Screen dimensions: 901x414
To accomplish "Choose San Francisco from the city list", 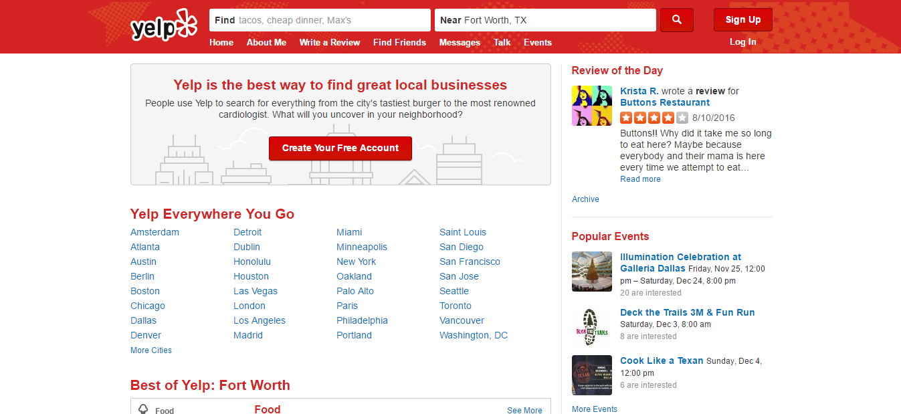I will (x=470, y=262).
